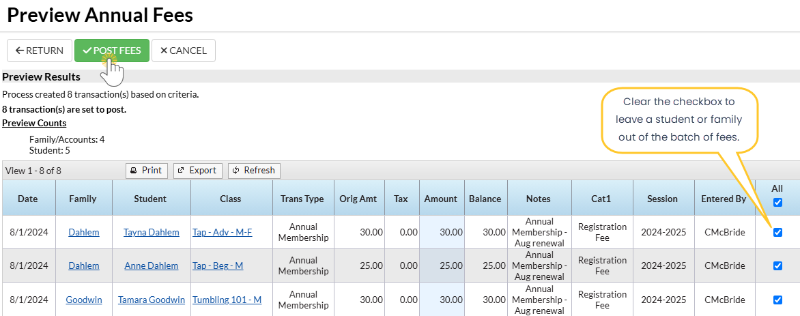Sort by the Notes column header

539,199
